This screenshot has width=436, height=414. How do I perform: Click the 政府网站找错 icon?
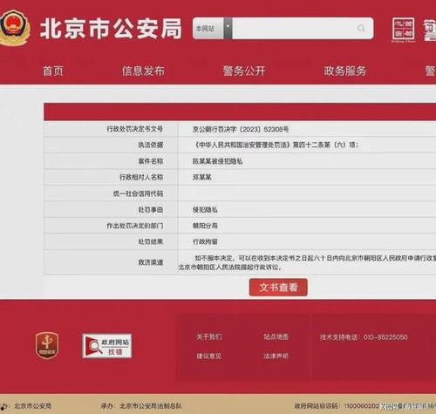click(x=107, y=346)
